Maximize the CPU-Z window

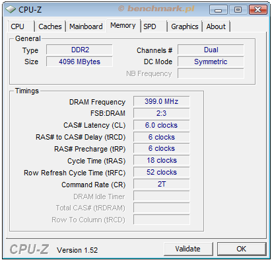(238, 10)
